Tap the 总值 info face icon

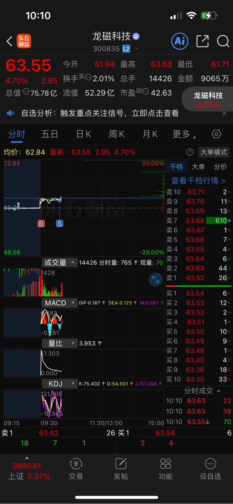[x=26, y=92]
